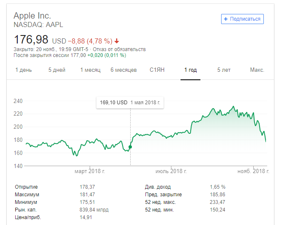The height and width of the screenshot is (225, 282).
Task: Click the 52 нед. макс. value 233,47
Action: click(x=218, y=202)
